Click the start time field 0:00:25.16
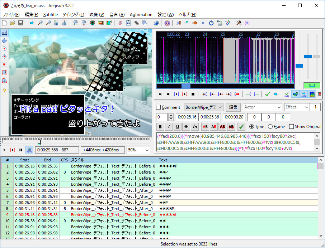The height and width of the screenshot is (248, 325). click(x=187, y=117)
